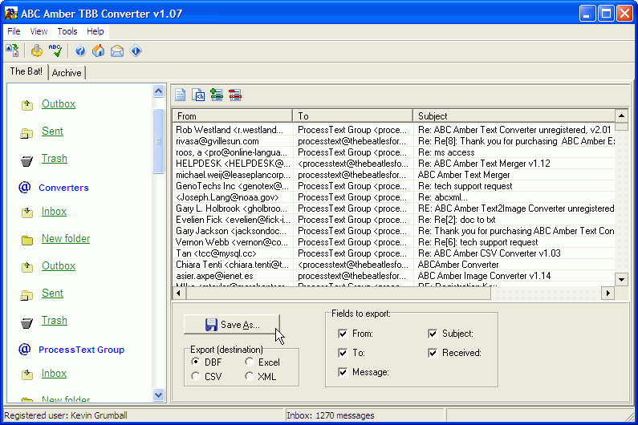Click the Outbox folder icon under Converters

point(26,267)
